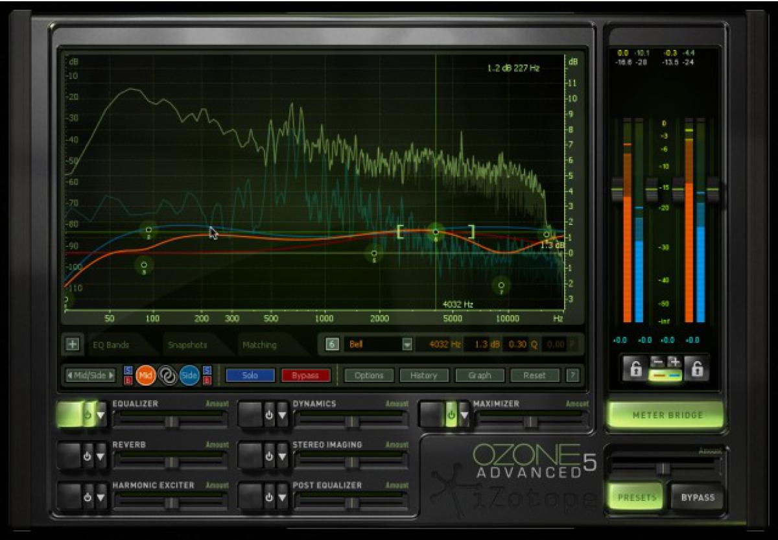The height and width of the screenshot is (540, 778).
Task: Click the band number 6 indicator
Action: [332, 345]
